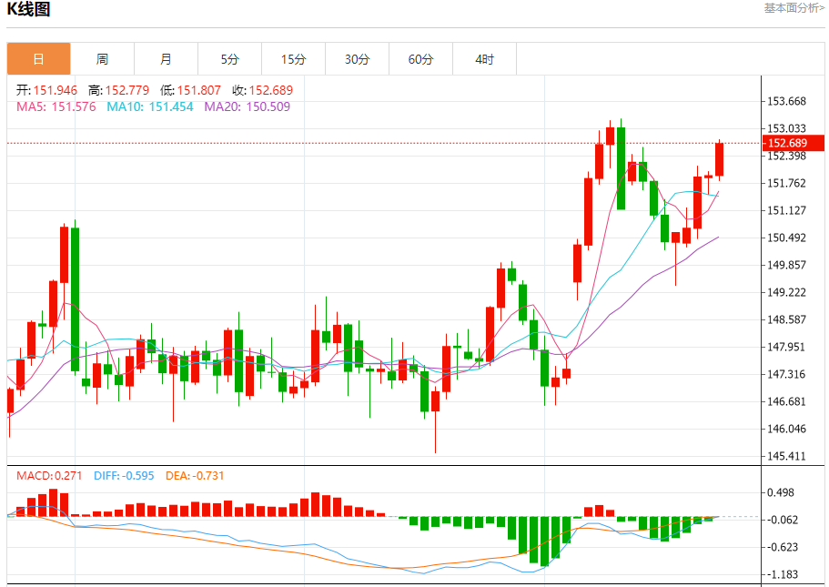Image resolution: width=829 pixels, height=587 pixels.
Task: Click the DEA: -0.731 label
Action: point(196,475)
